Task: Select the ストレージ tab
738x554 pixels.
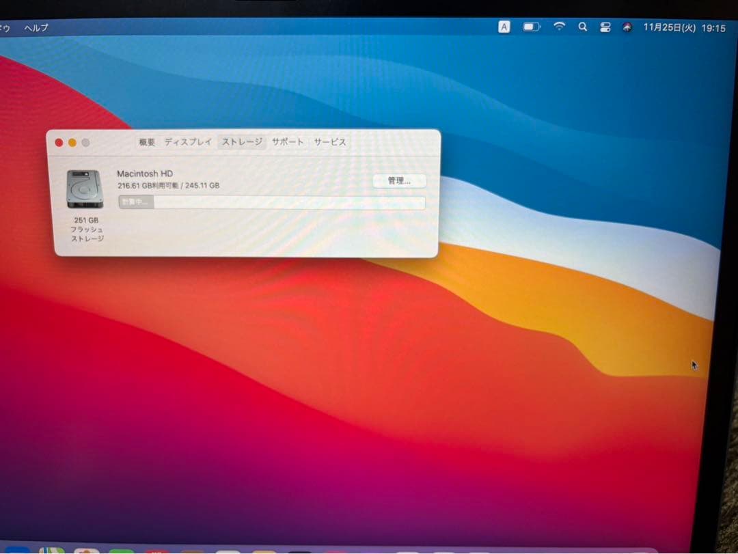Action: pyautogui.click(x=242, y=142)
